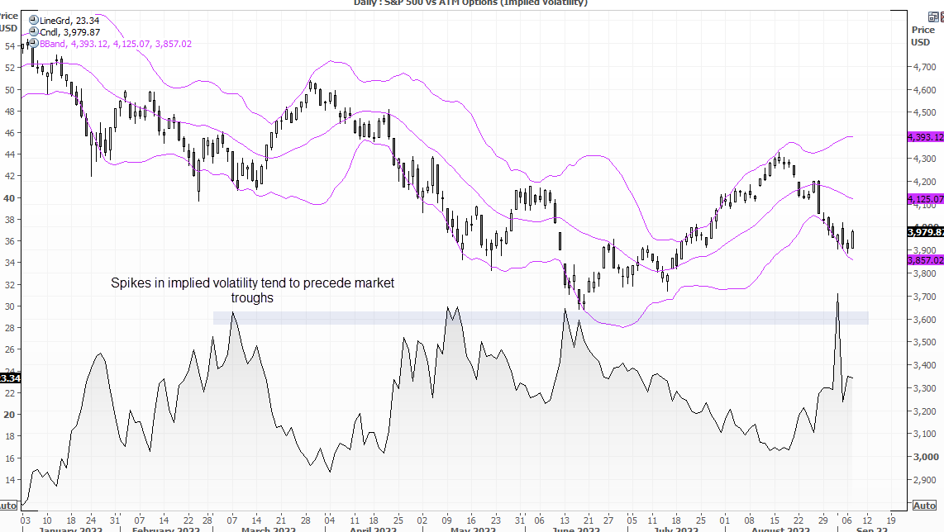Image resolution: width=944 pixels, height=532 pixels.
Task: Click the 04 date label on time axis
Action: click(x=329, y=520)
